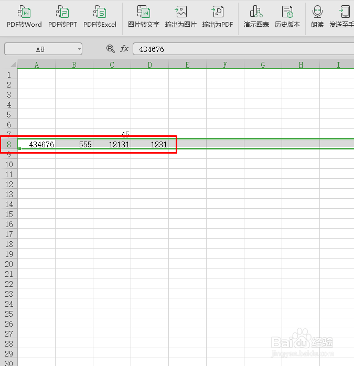Select column B header

click(74, 64)
